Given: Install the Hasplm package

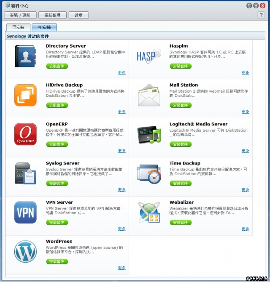Looking at the screenshot, I should (x=181, y=66).
